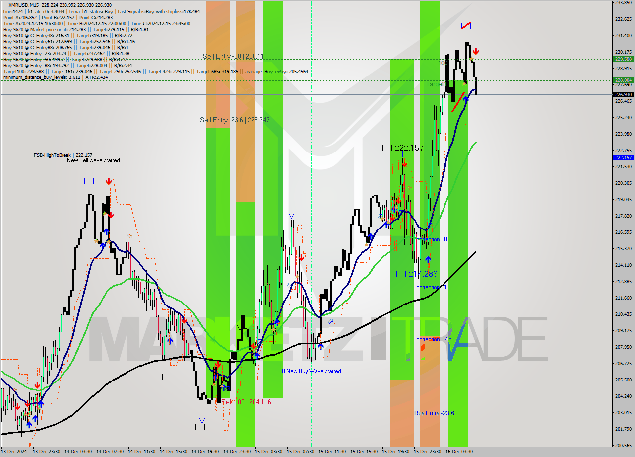
Task: Click the 'Target100: 229.588' info line
Action: 155,71
